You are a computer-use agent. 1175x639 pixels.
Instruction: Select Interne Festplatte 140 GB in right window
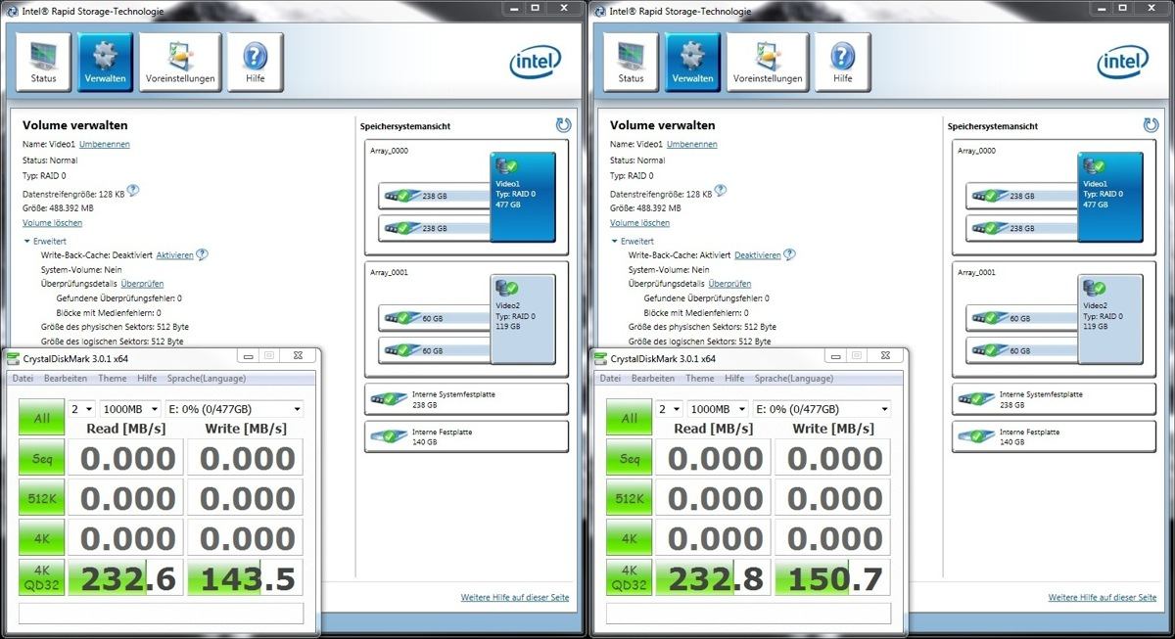[x=1054, y=436]
